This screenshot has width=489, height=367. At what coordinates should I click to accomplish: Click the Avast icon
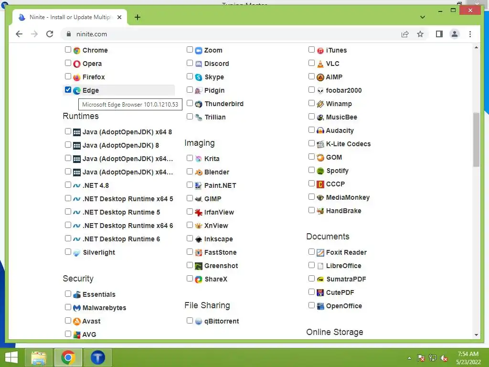pos(77,322)
